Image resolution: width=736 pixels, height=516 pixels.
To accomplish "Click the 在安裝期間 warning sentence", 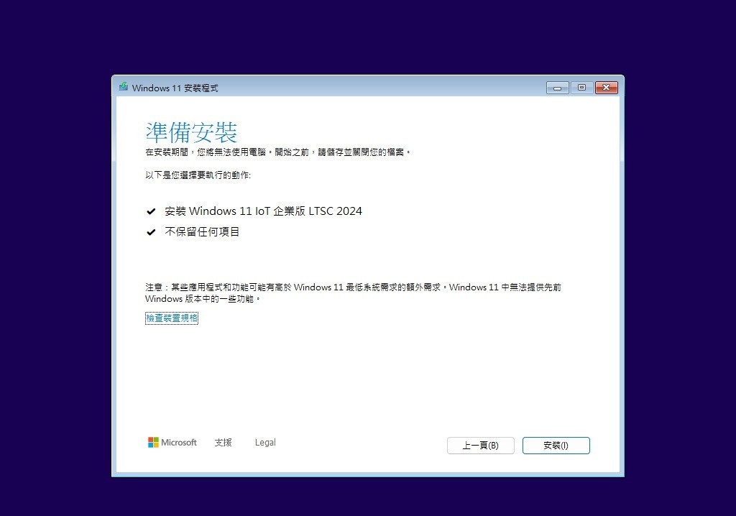I will click(278, 152).
